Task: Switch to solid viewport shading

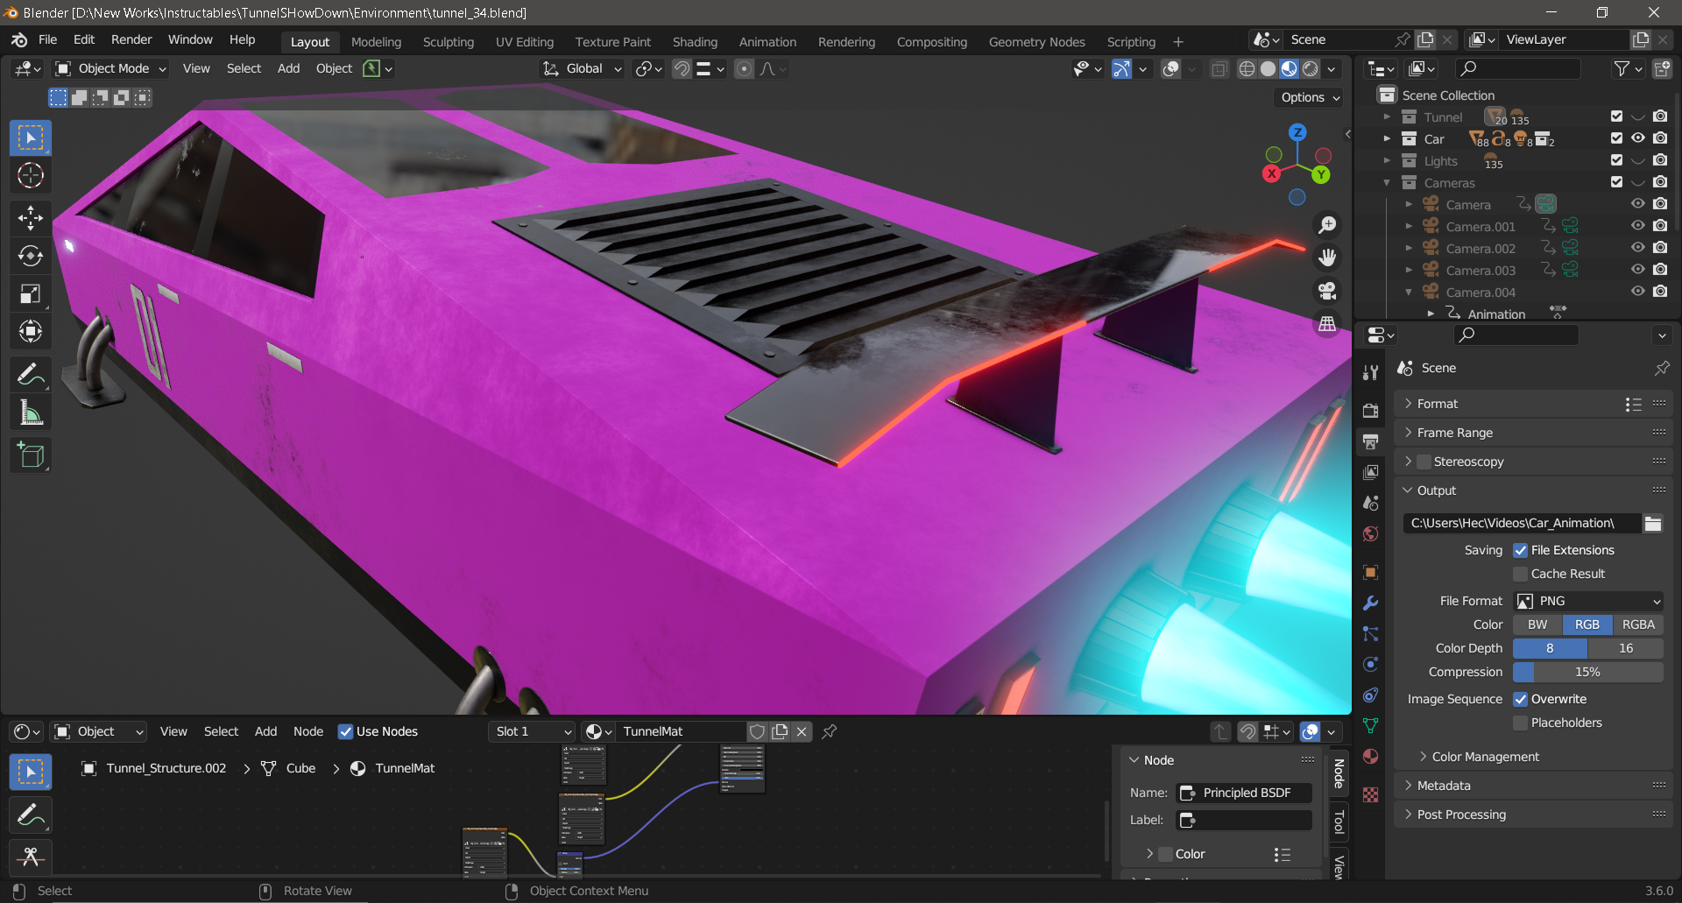Action: coord(1268,68)
